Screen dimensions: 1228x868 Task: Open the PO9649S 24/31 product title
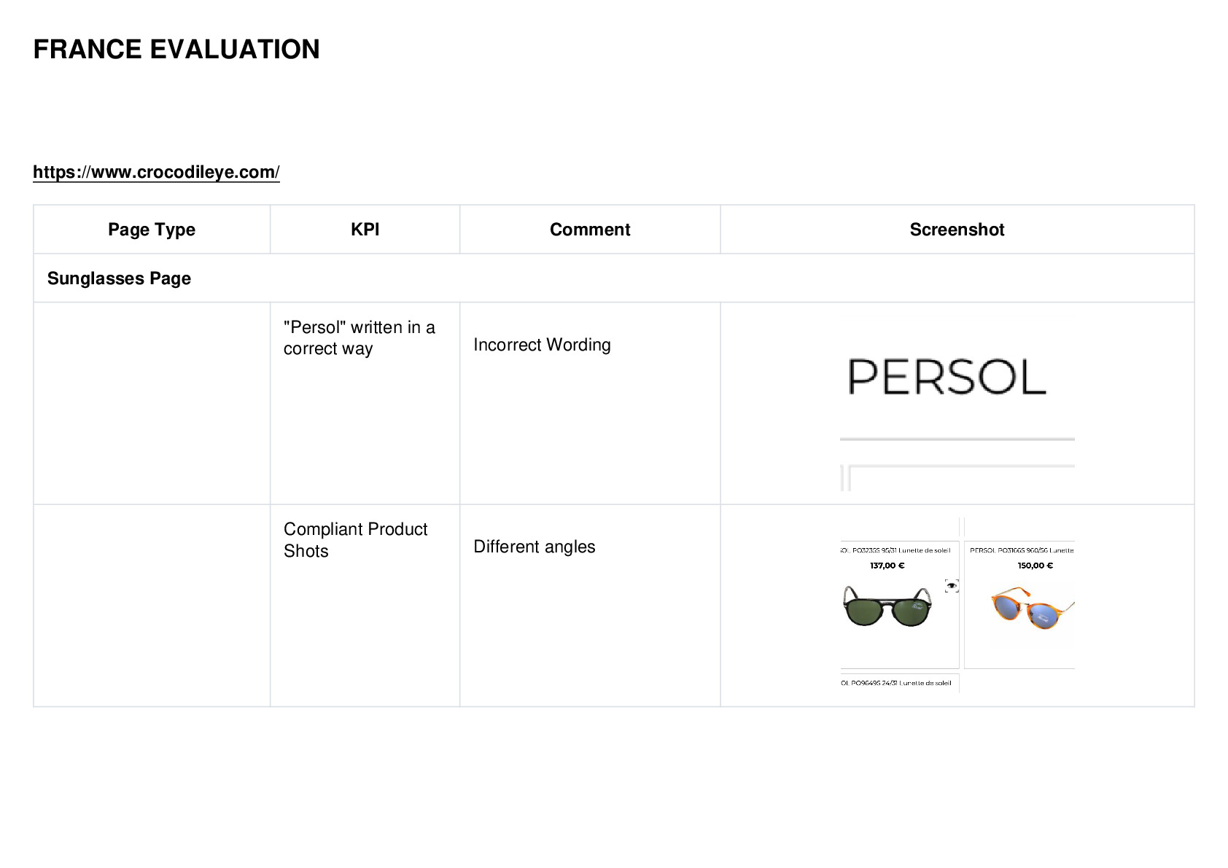tap(895, 683)
